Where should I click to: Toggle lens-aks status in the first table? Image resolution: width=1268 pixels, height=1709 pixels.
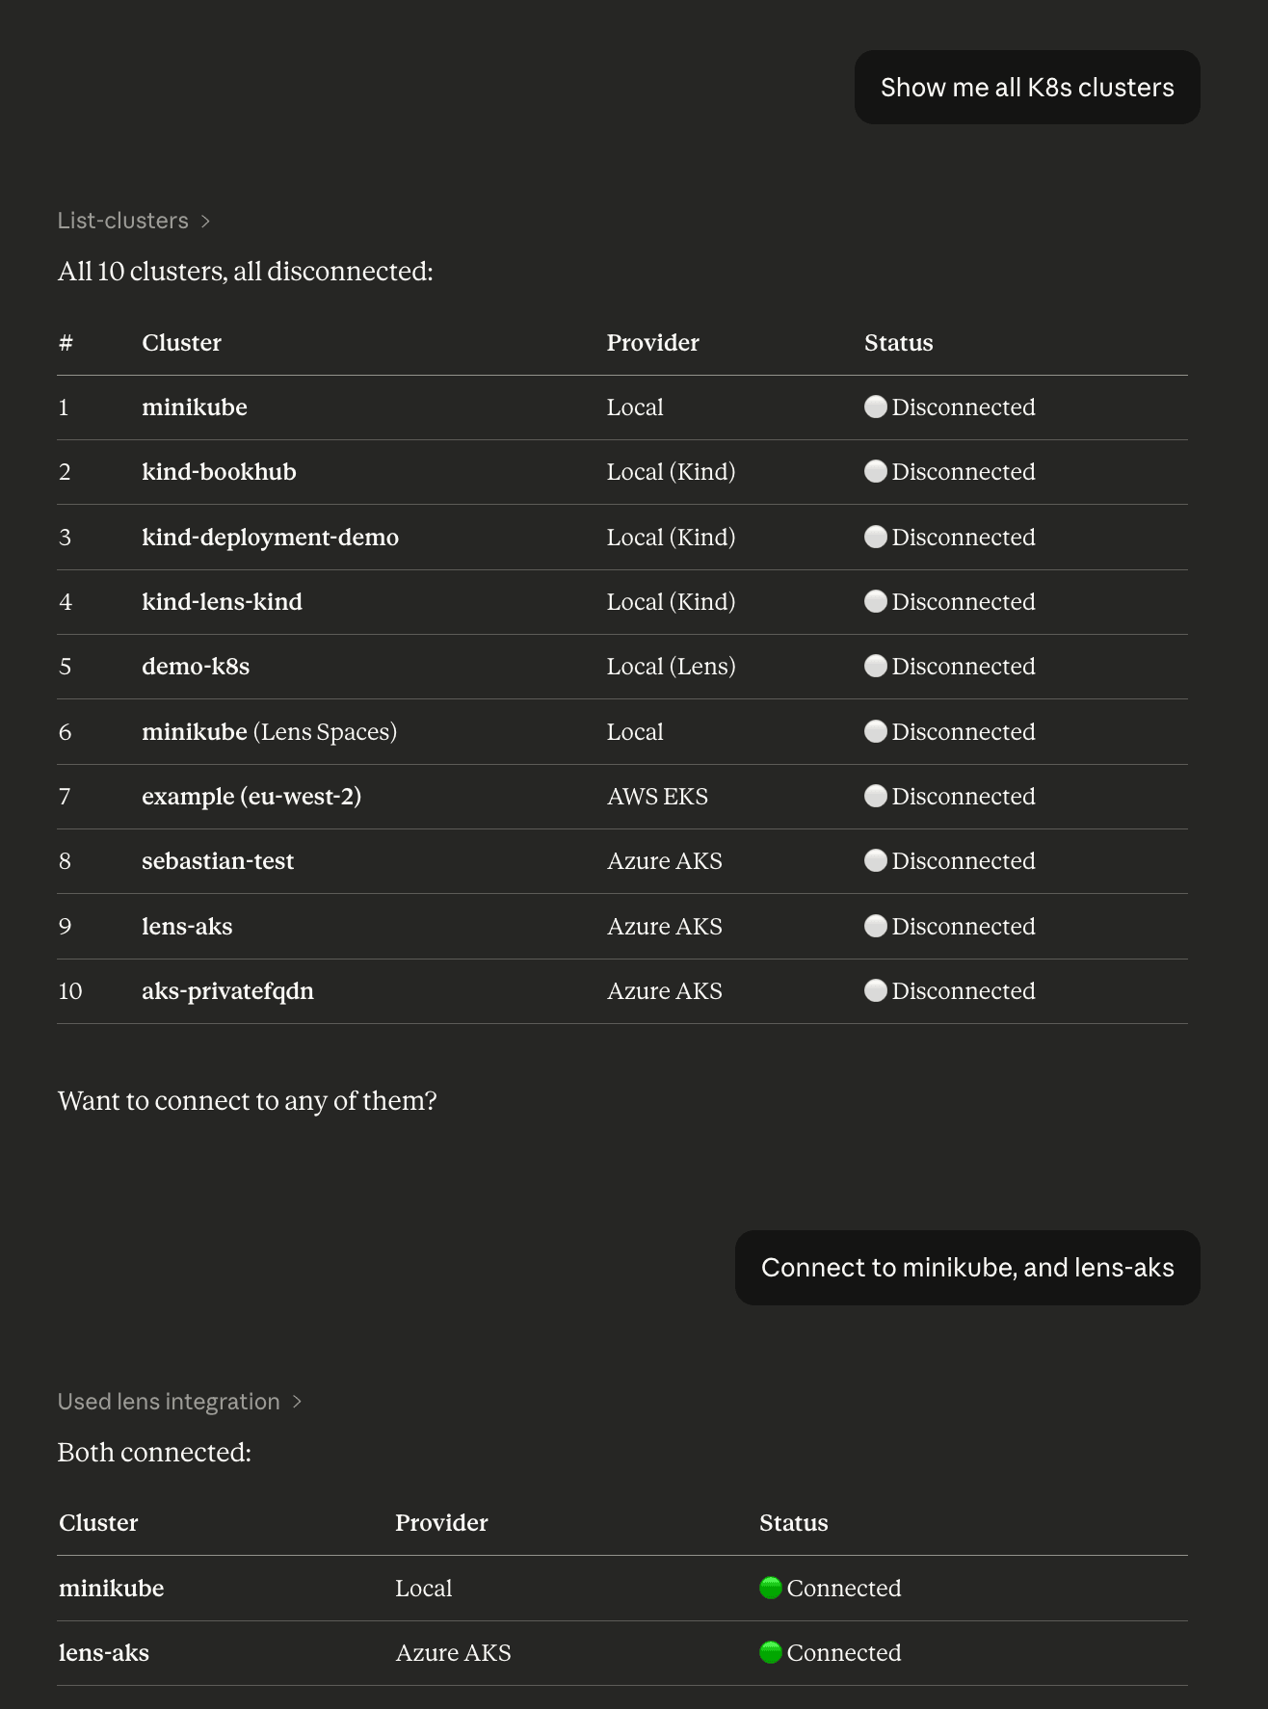876,926
